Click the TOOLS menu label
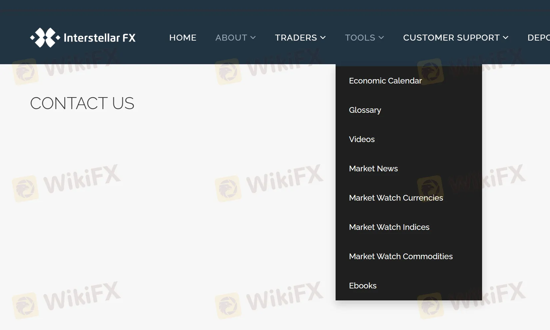 point(360,38)
